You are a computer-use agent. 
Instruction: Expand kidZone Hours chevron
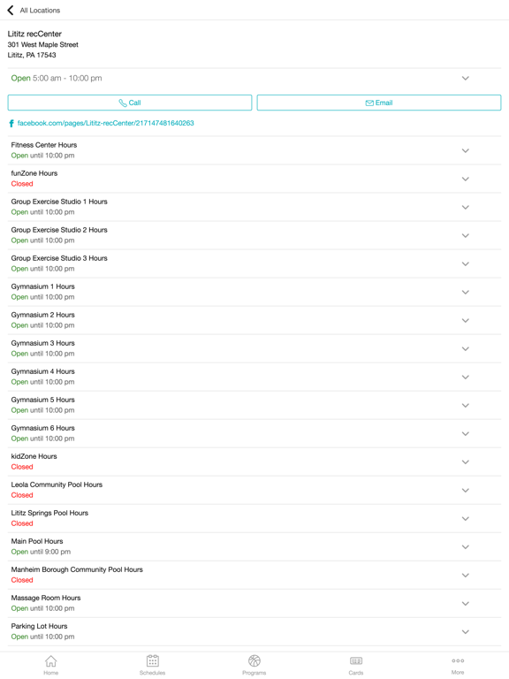(x=466, y=462)
